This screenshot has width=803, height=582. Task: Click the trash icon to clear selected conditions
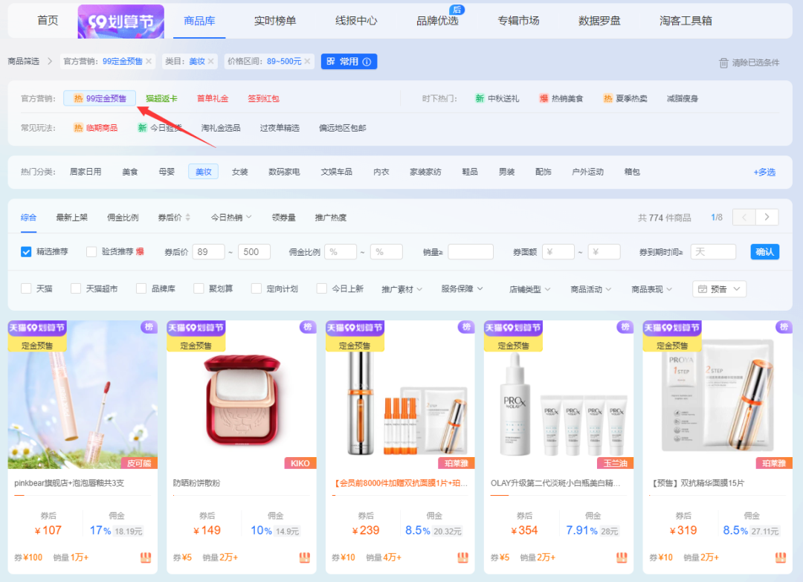723,63
